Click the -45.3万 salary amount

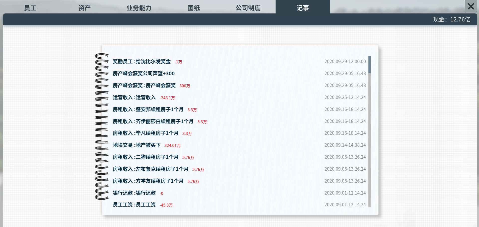point(166,205)
